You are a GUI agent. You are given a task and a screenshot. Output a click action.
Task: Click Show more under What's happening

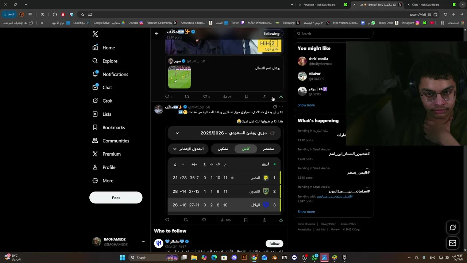click(x=306, y=211)
